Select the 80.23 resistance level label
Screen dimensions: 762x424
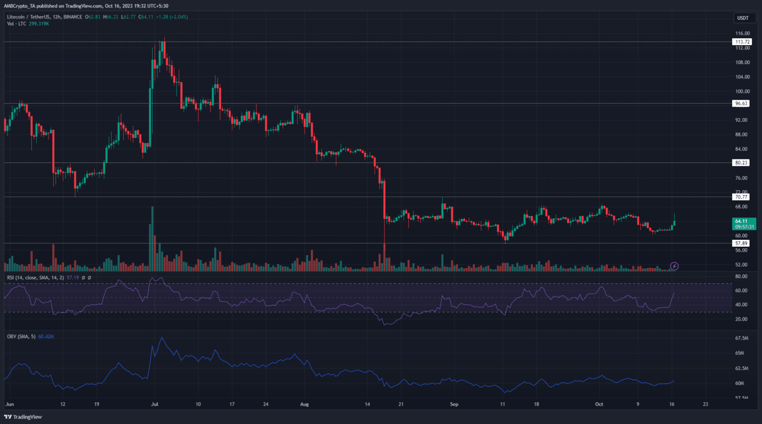[741, 162]
